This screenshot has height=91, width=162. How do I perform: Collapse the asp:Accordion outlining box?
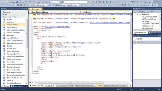click(x=32, y=47)
